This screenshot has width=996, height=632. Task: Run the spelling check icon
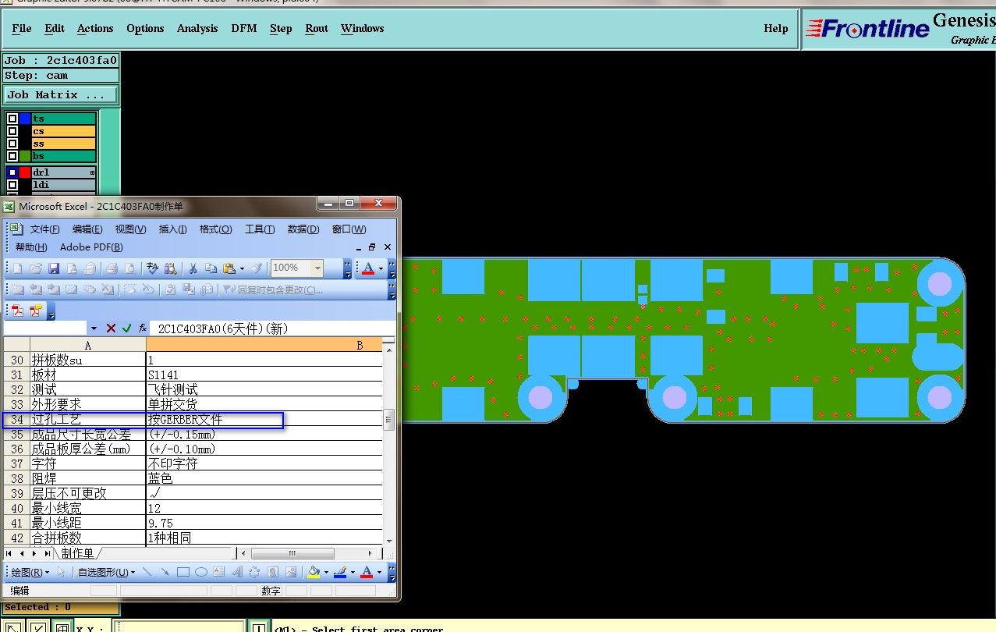(153, 268)
